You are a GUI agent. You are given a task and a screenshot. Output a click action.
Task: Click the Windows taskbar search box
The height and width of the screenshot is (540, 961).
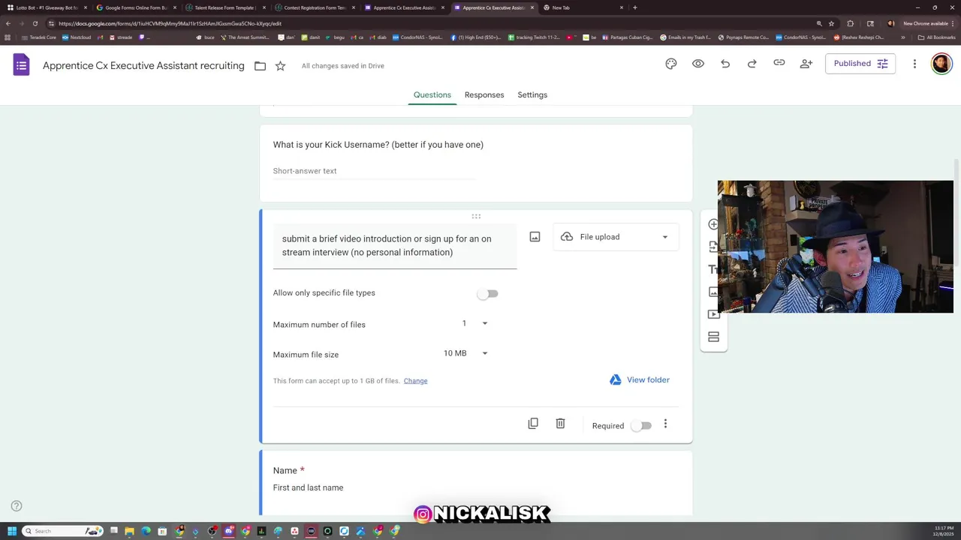coord(62,531)
